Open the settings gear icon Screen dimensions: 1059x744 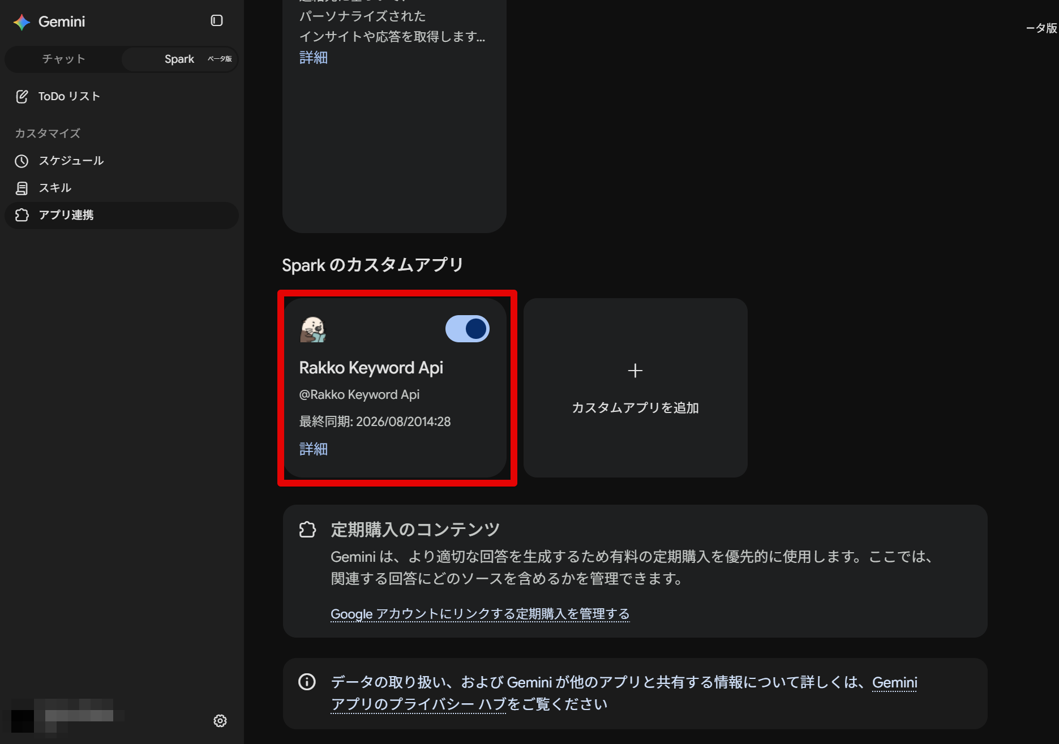pos(220,721)
